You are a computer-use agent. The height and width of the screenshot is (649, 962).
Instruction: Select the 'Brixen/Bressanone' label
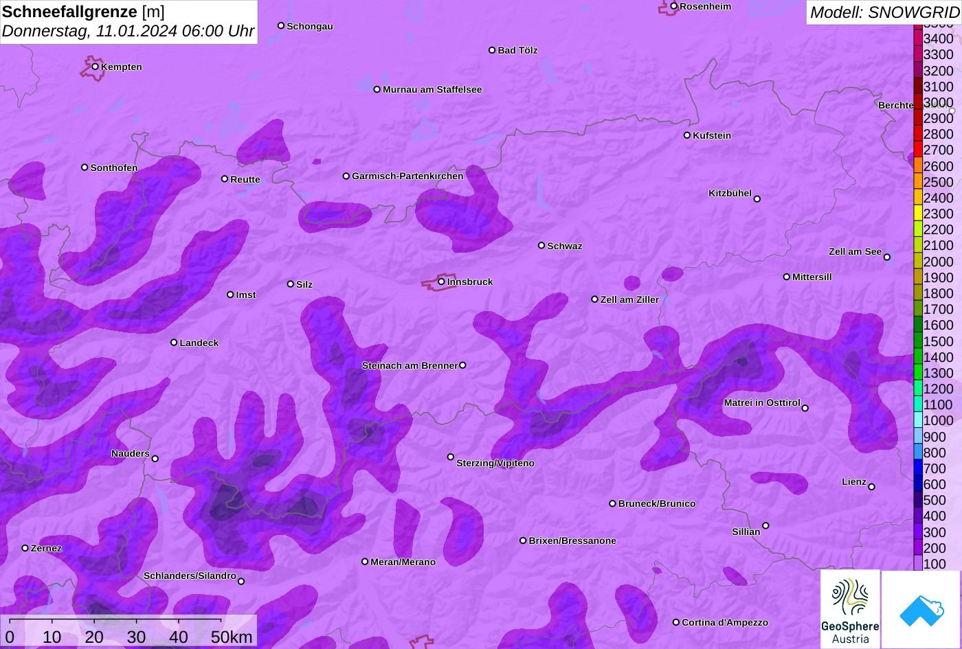(572, 540)
